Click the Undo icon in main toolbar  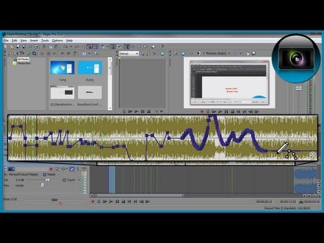[65, 47]
